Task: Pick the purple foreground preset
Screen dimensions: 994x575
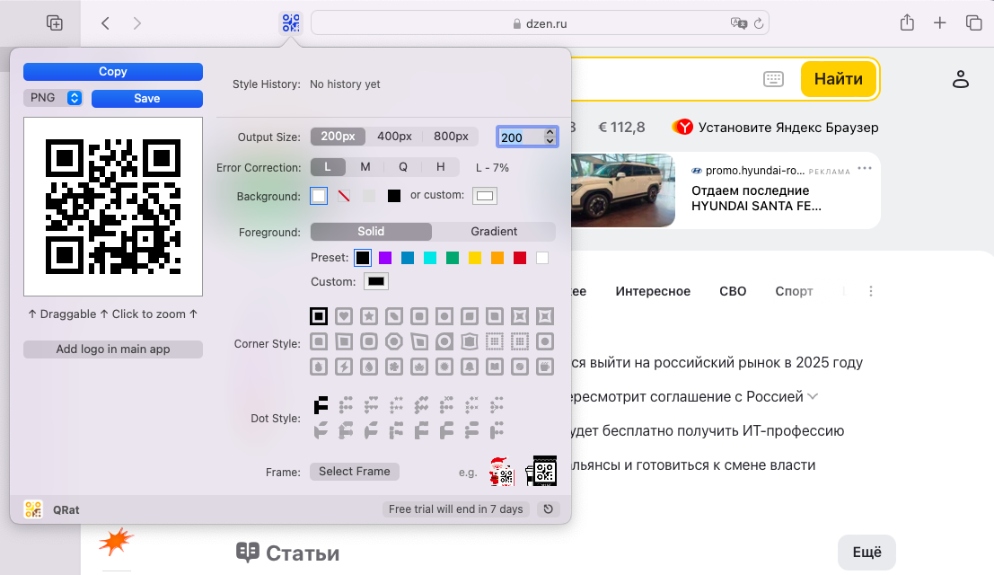Action: point(385,258)
